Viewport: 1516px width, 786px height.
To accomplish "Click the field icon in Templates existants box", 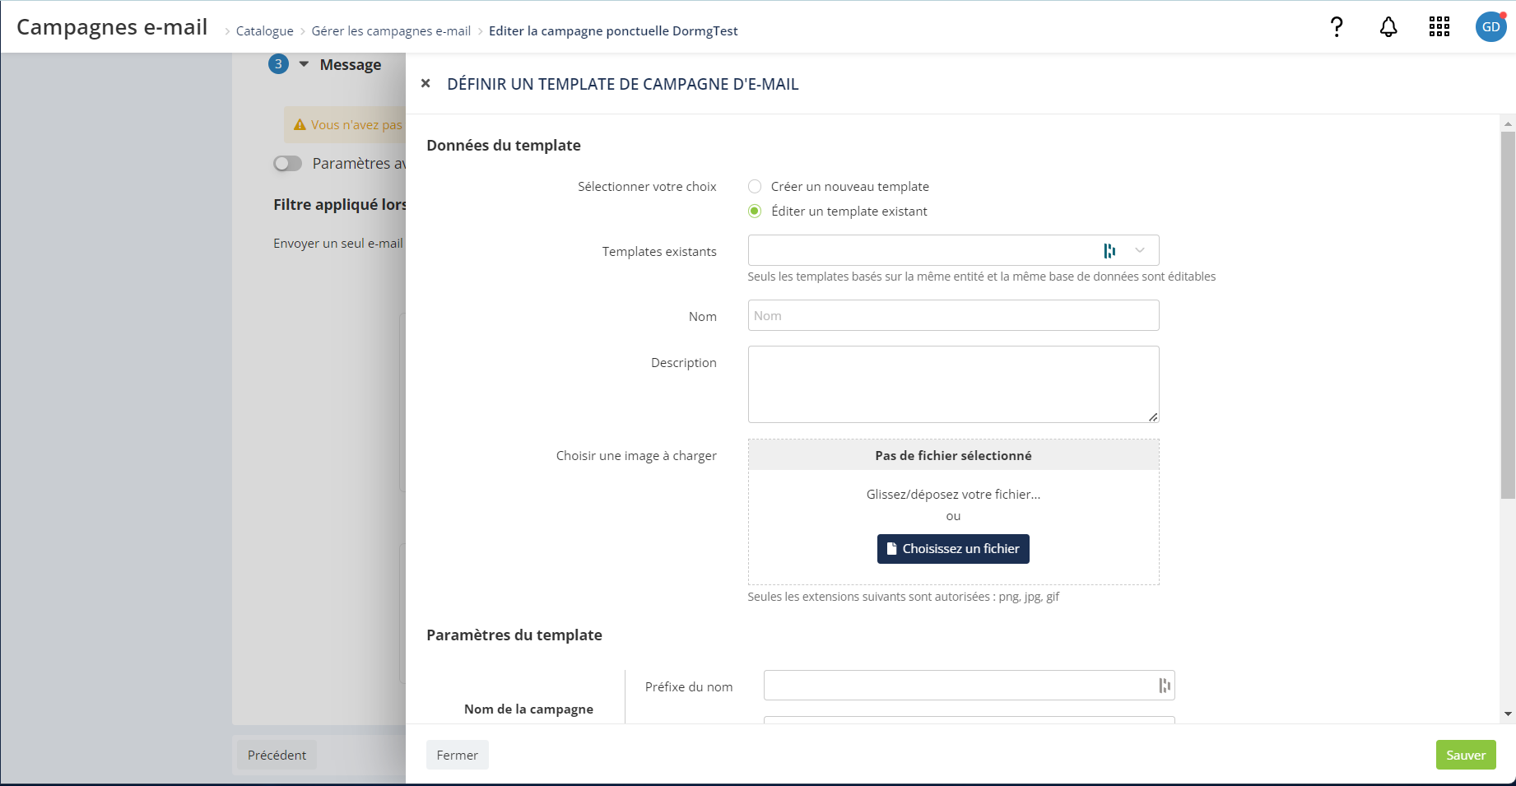I will point(1109,250).
